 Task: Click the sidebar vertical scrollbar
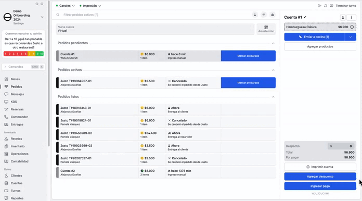(49, 74)
